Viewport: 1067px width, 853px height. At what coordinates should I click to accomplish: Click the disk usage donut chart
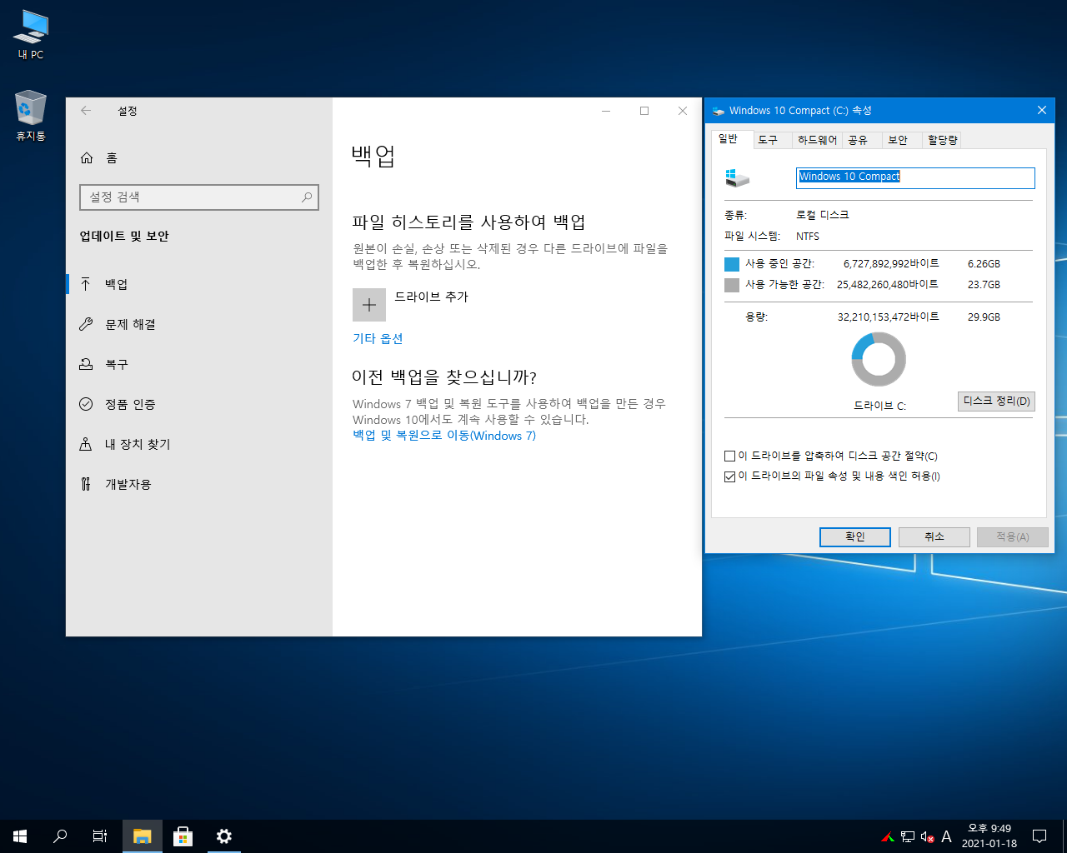pyautogui.click(x=879, y=359)
